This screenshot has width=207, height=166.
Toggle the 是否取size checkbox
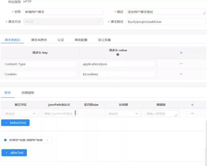click(91, 114)
